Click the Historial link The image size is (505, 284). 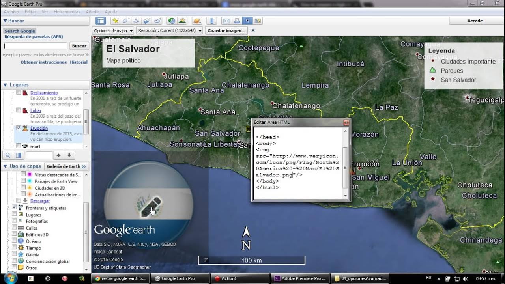[x=79, y=62]
